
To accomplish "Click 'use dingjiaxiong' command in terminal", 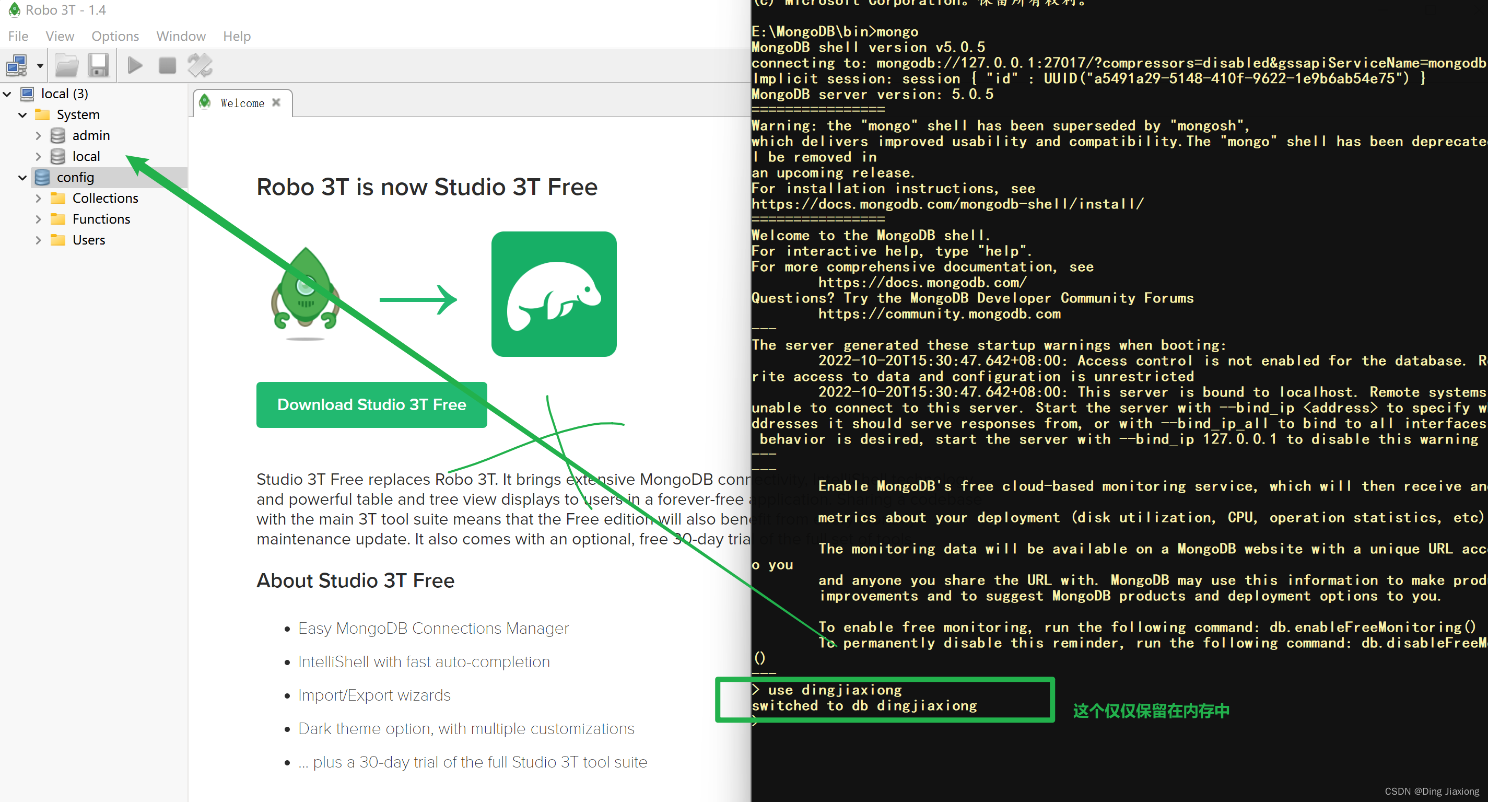I will coord(835,690).
